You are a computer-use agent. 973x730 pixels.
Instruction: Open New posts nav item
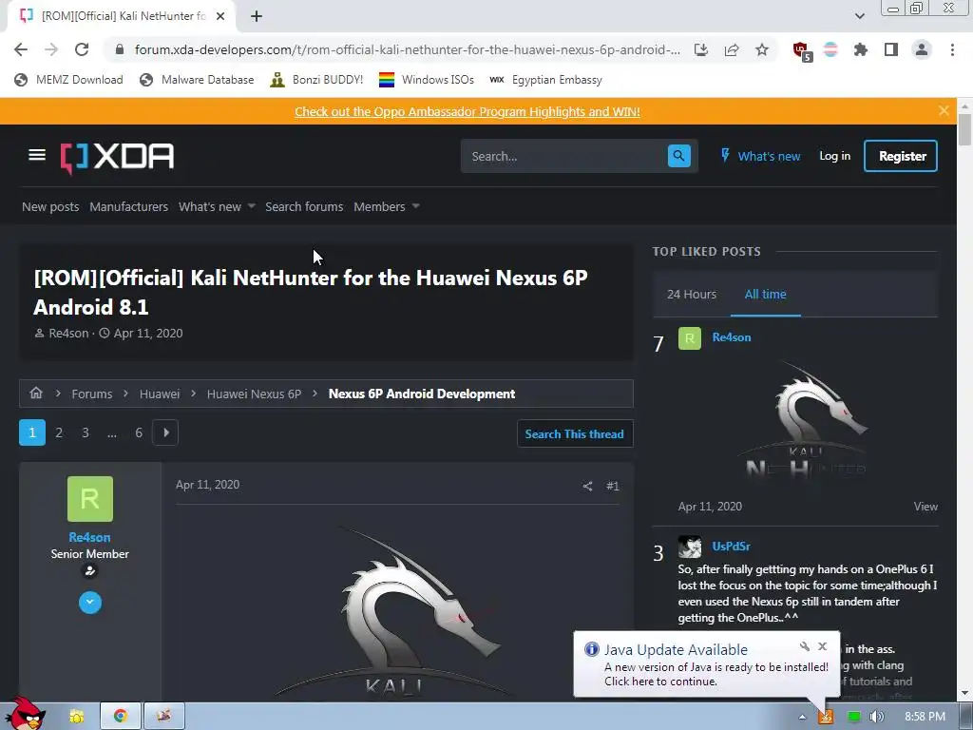[x=50, y=206]
